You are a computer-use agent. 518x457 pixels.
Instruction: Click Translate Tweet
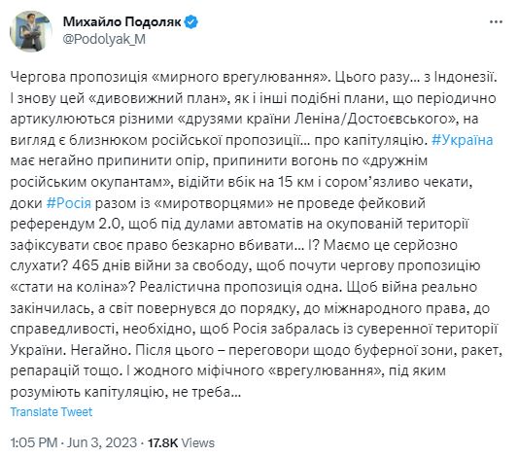(x=52, y=411)
